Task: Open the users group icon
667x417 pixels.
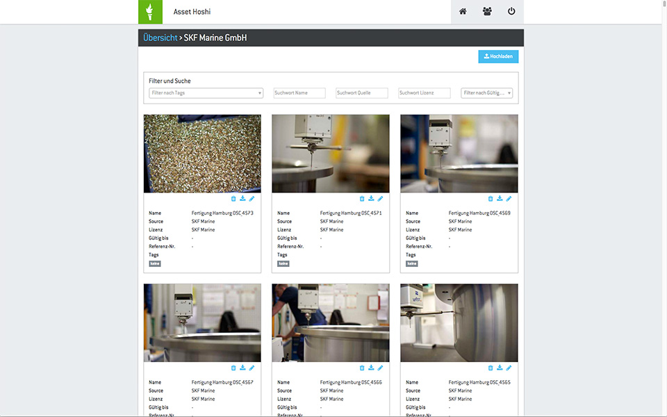Action: [x=487, y=12]
